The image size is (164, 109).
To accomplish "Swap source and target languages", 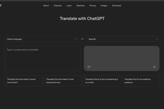I will click(82, 39).
